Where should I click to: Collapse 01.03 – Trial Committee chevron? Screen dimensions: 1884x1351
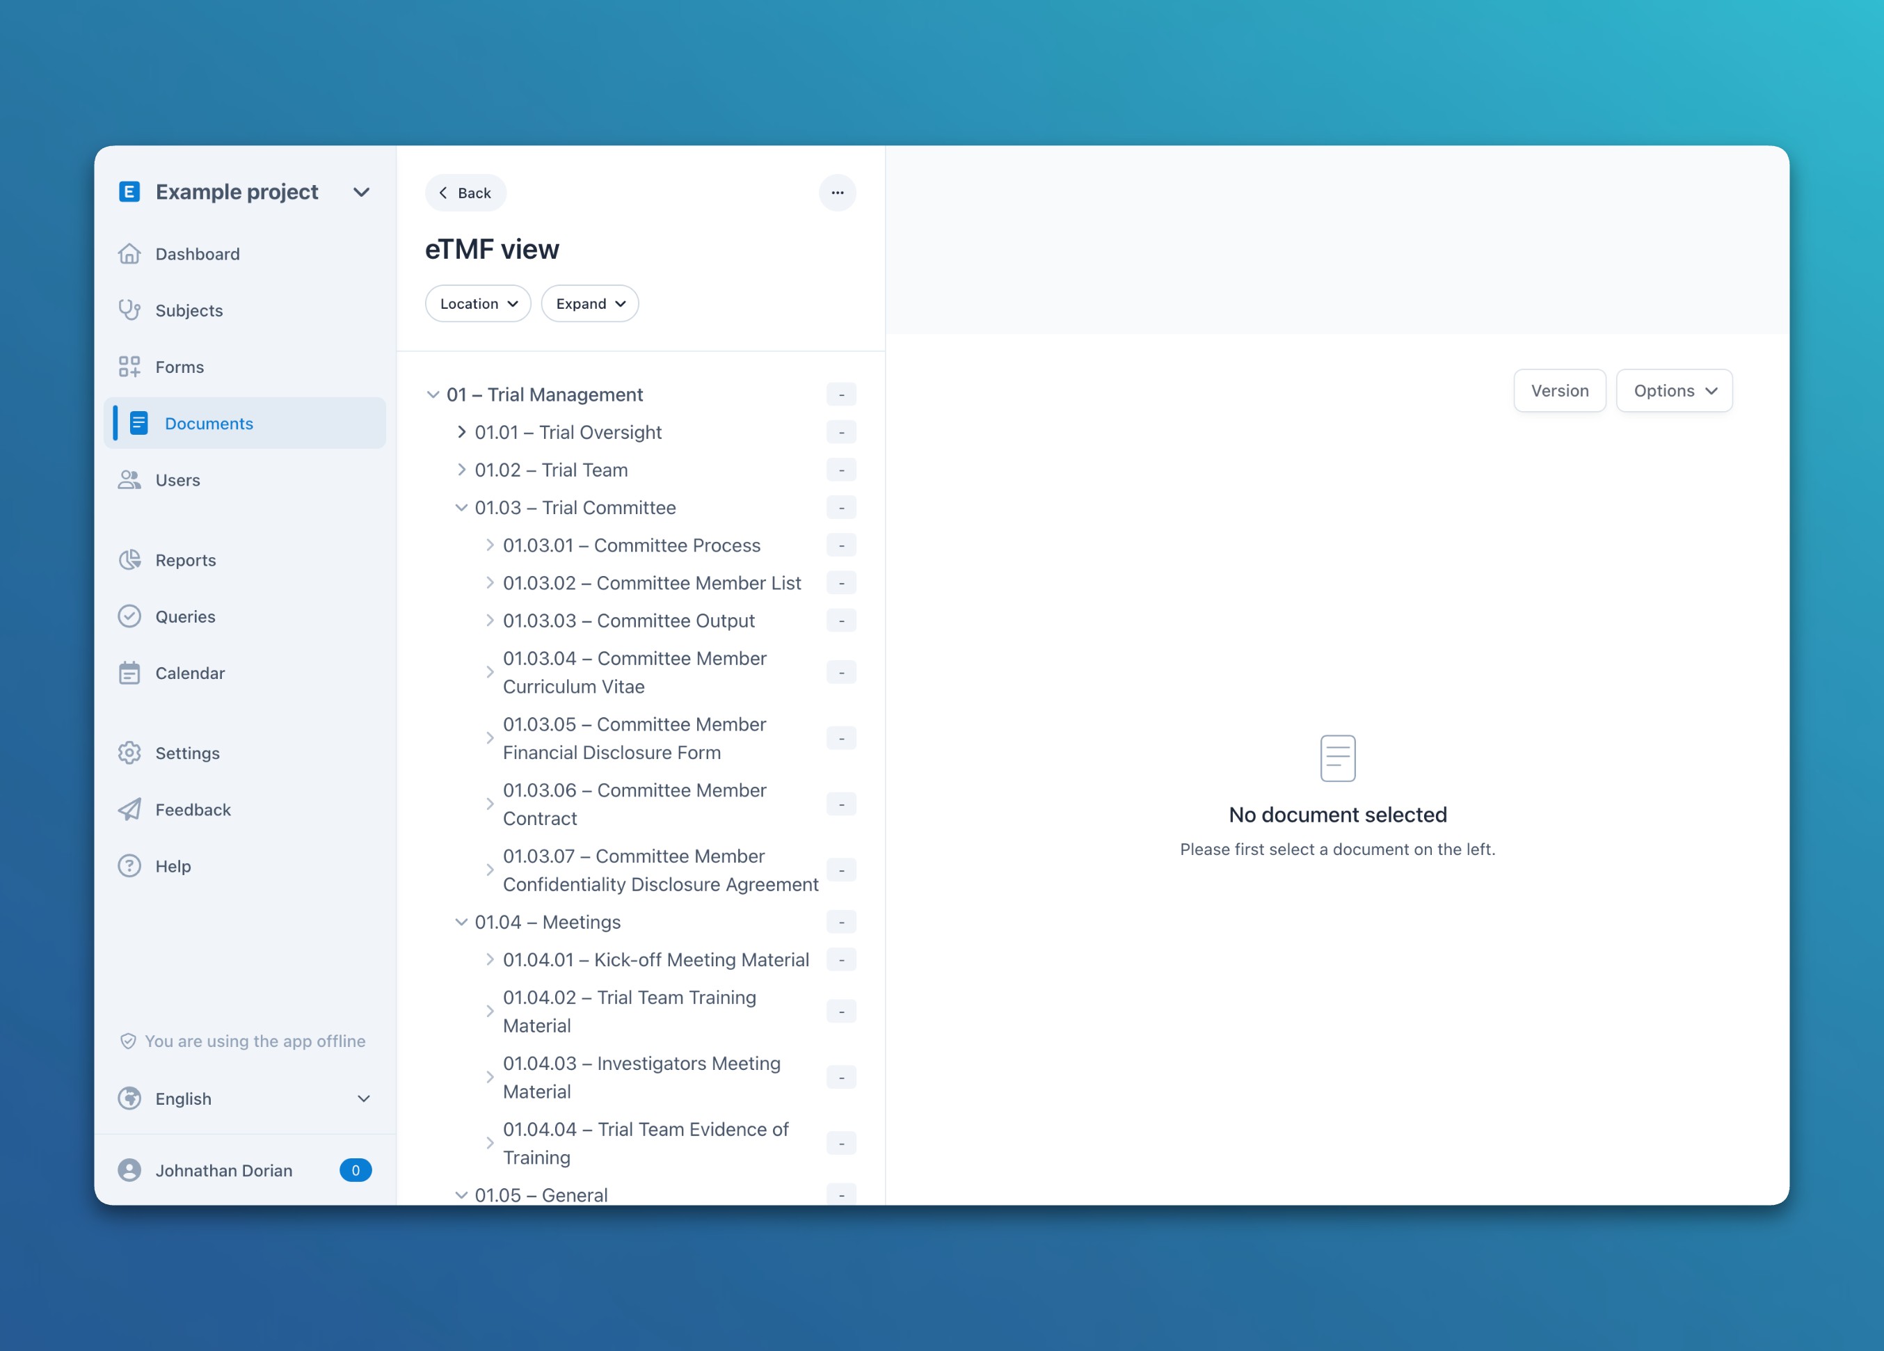(462, 508)
